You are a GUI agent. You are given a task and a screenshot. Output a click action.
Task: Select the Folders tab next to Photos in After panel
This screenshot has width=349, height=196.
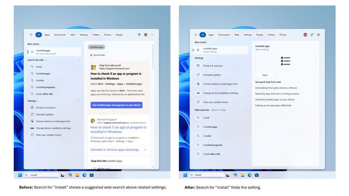point(271,35)
